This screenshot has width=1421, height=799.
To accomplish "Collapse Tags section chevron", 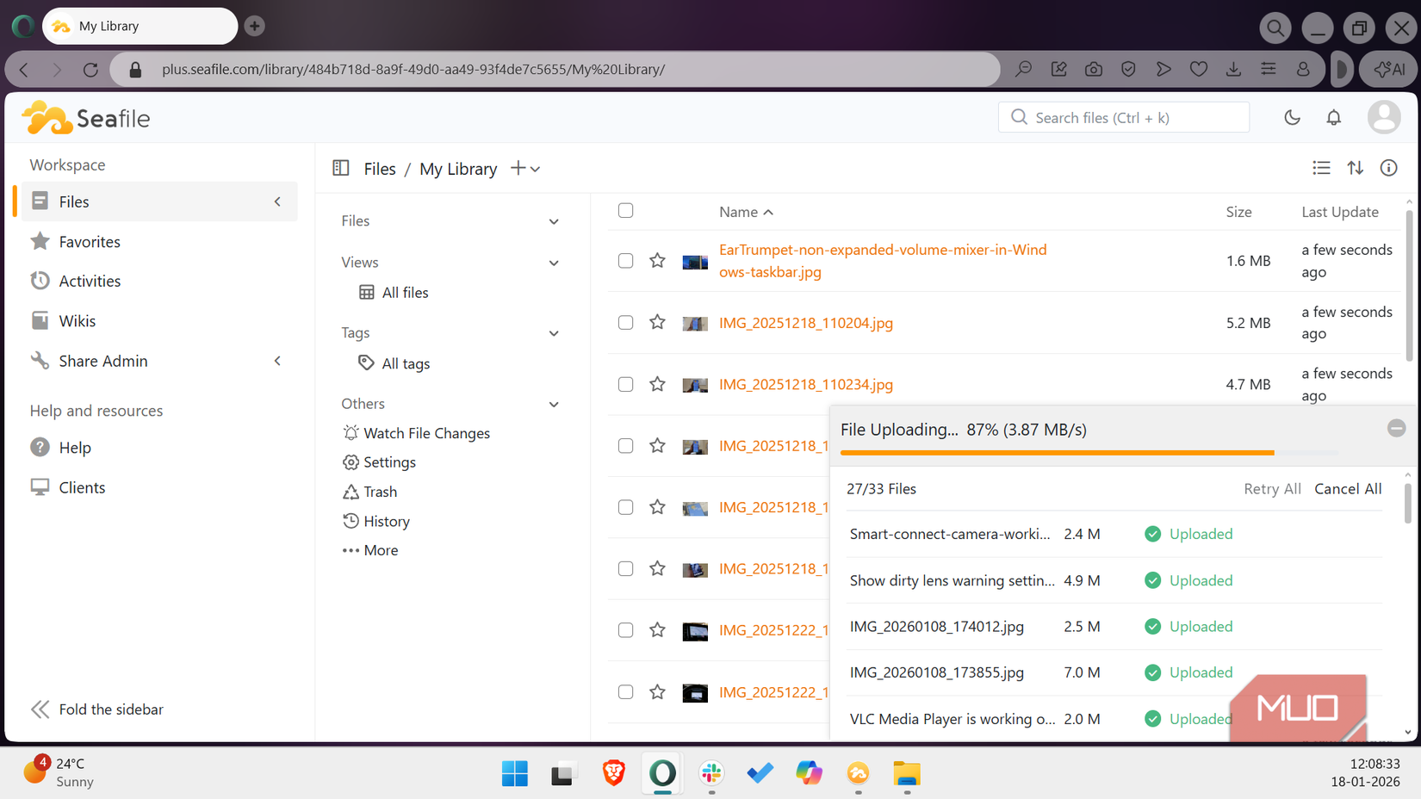I will (x=554, y=333).
